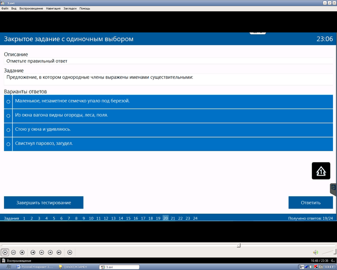This screenshot has height=270, width=337.
Task: Stop the video playback
Action: point(22,252)
